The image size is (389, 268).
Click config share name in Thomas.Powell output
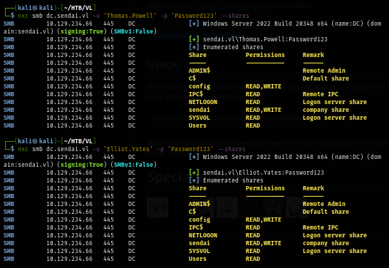pyautogui.click(x=199, y=86)
